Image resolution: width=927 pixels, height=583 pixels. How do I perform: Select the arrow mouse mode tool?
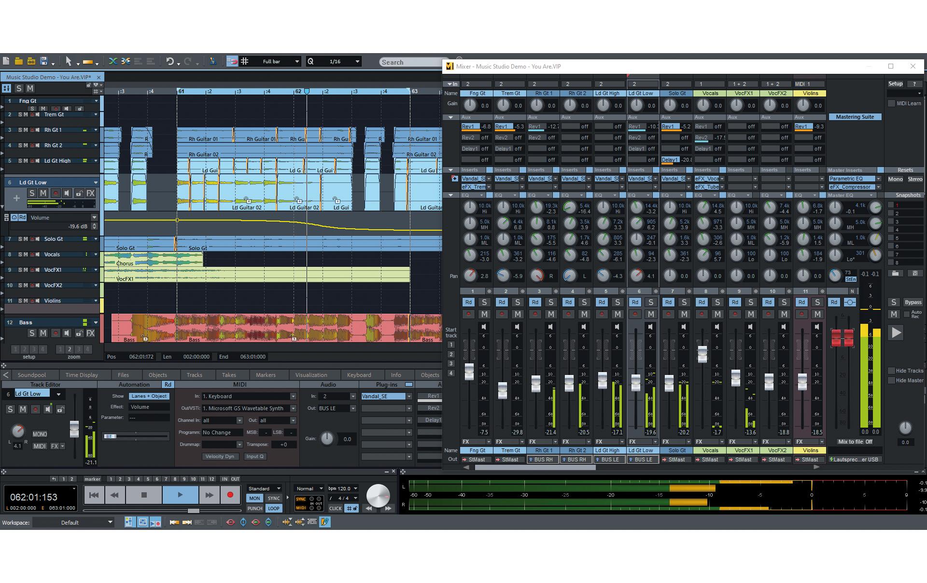coord(69,61)
